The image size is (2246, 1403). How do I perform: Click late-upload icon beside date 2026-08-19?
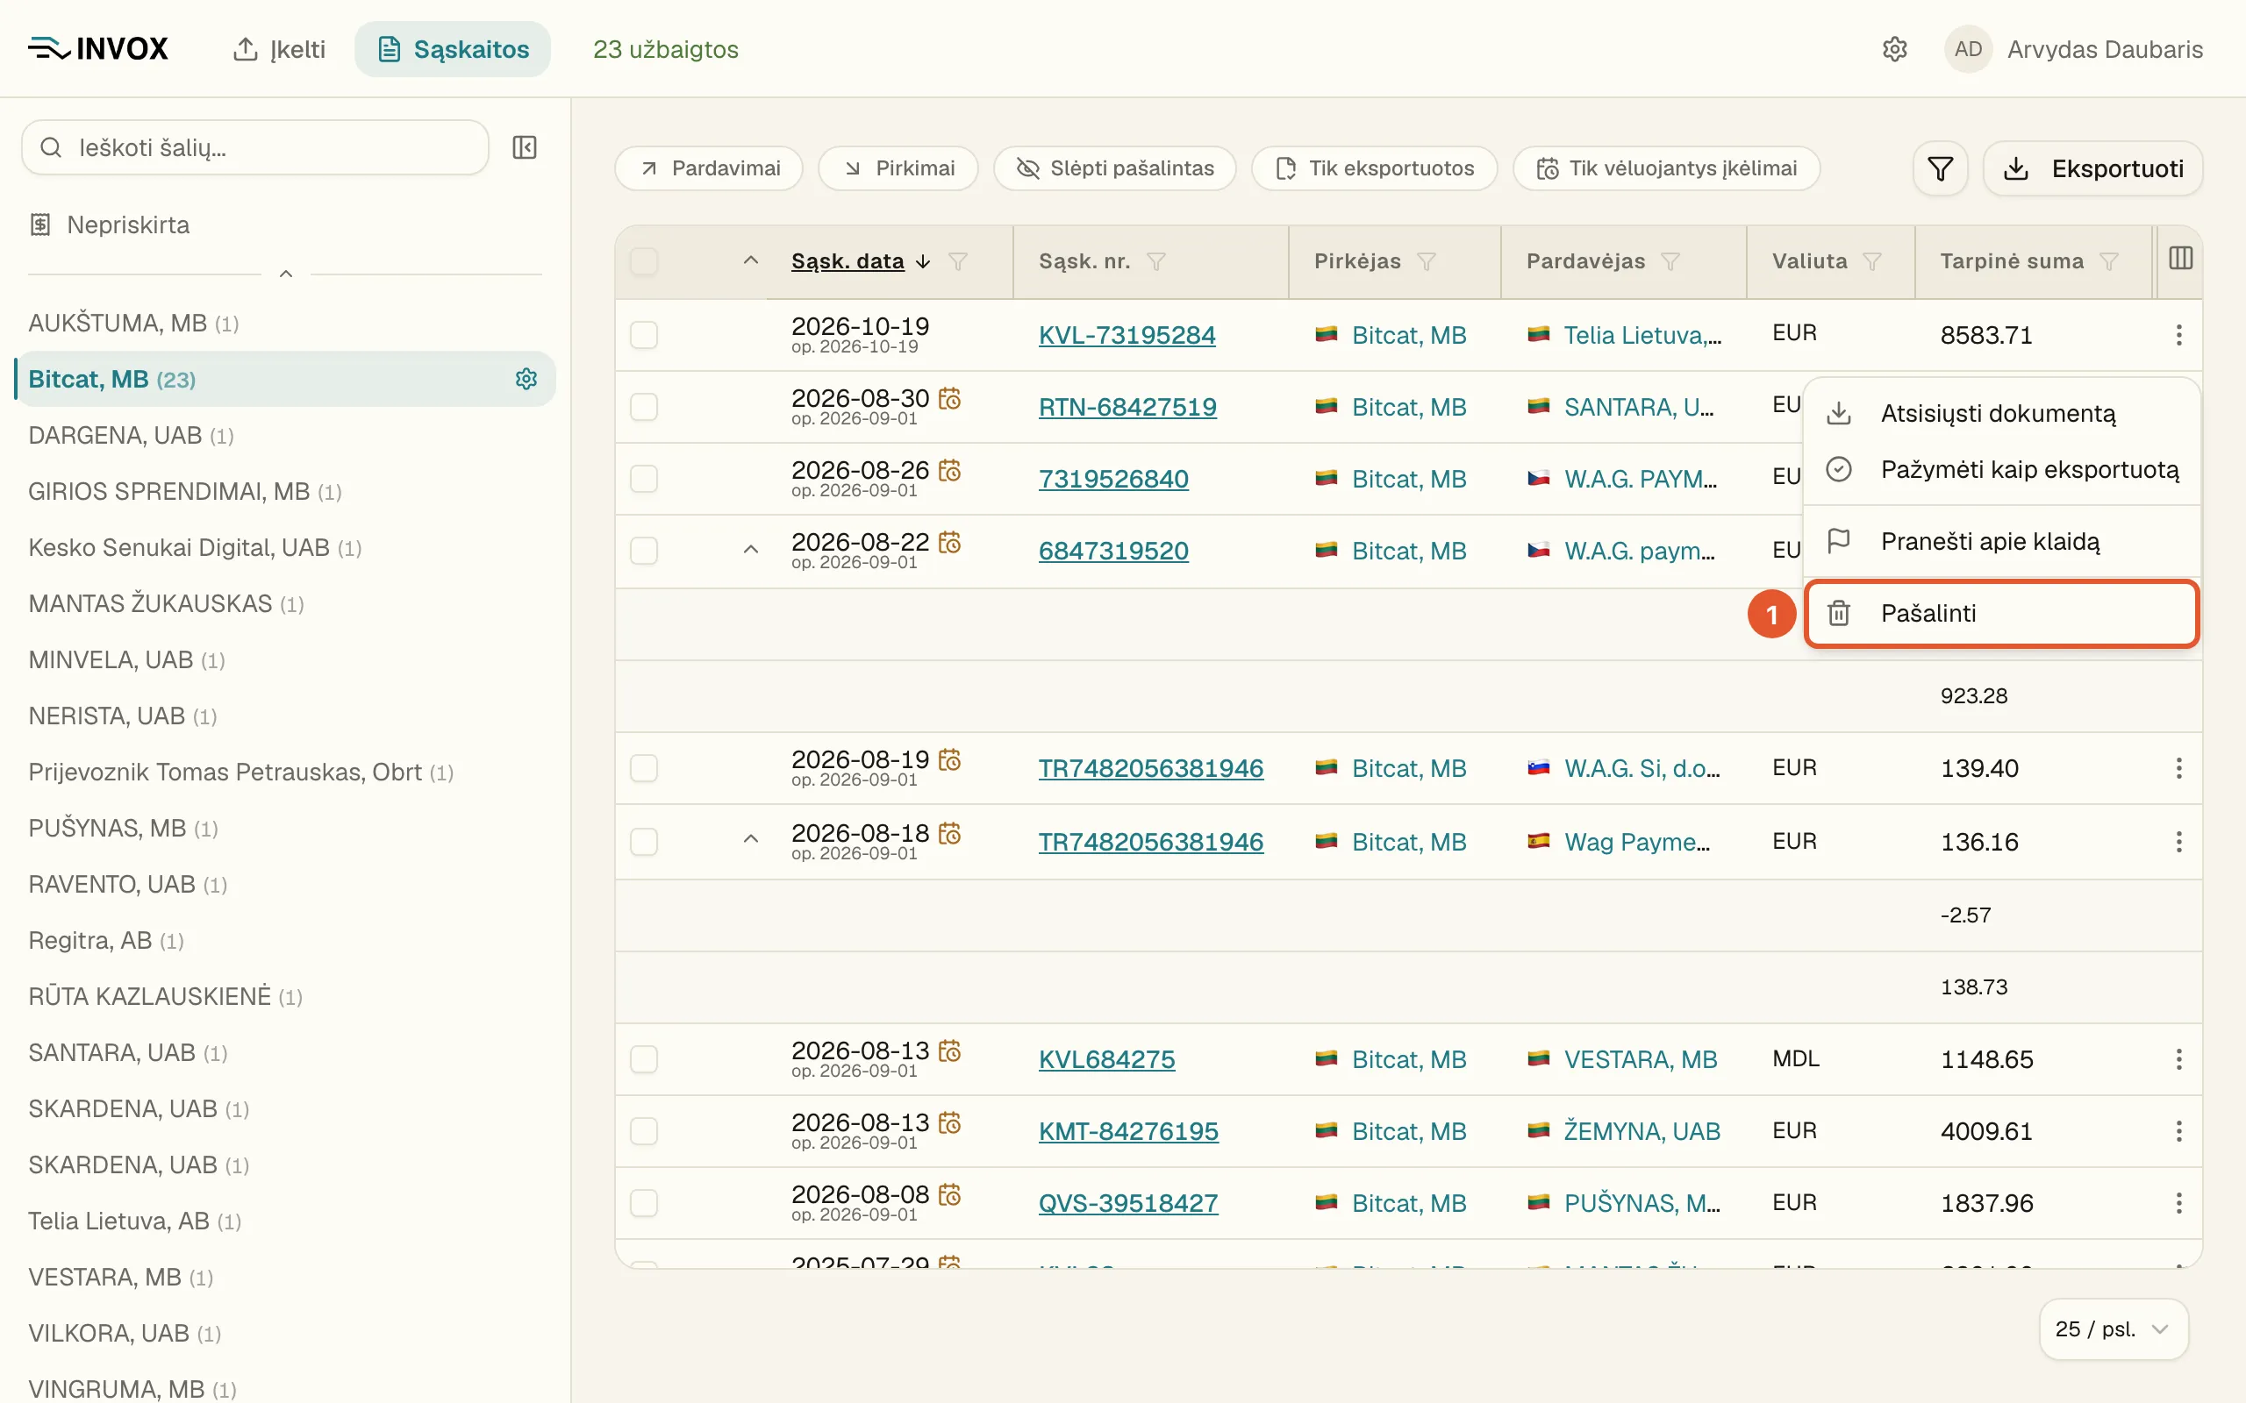[949, 760]
